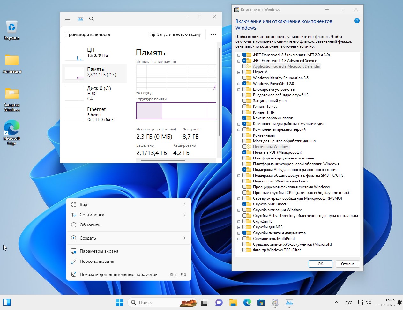Uncheck Печать в PDF (Майкрософт)
403x310 pixels.
tap(244, 152)
